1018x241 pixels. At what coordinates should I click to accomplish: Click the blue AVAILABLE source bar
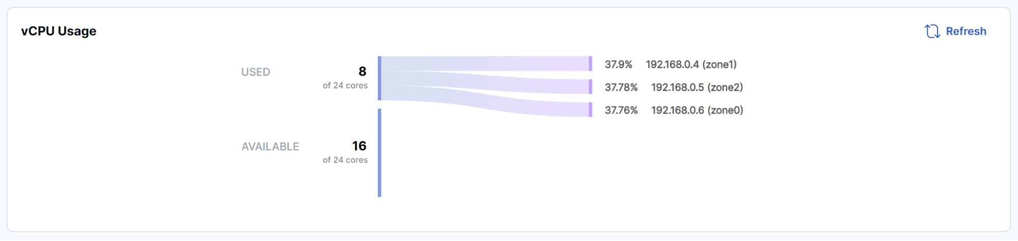point(379,153)
